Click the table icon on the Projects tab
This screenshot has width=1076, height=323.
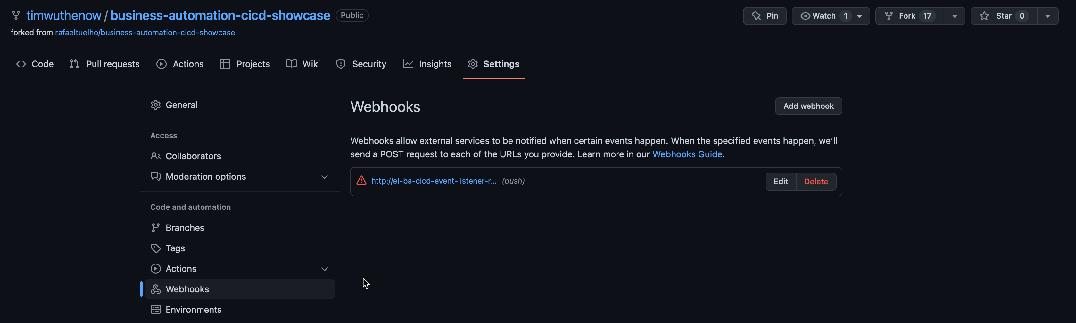(225, 64)
